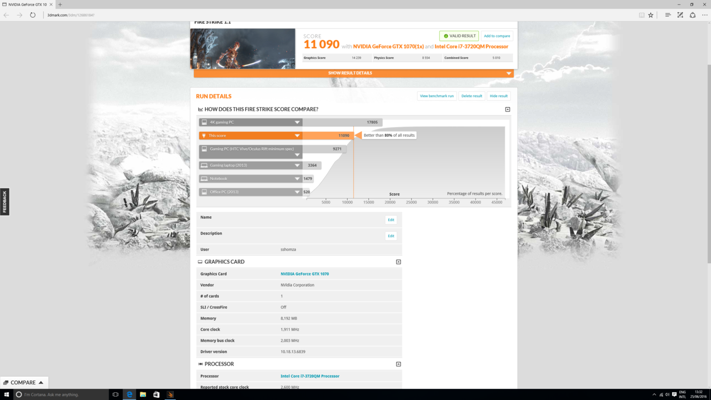Viewport: 711px width, 400px height.
Task: Click the 17805 score bar
Action: coord(342,122)
